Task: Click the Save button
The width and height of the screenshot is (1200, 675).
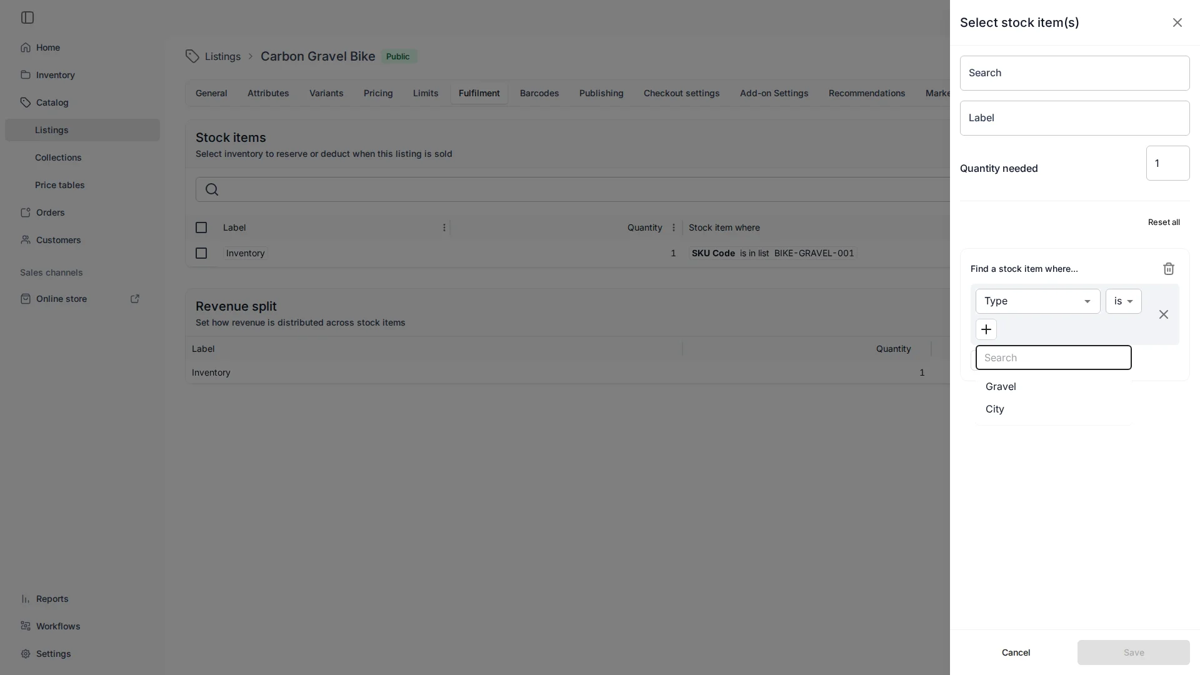Action: 1134,652
